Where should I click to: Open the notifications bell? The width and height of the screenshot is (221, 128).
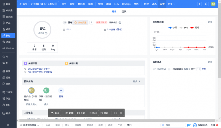click(x=206, y=4)
